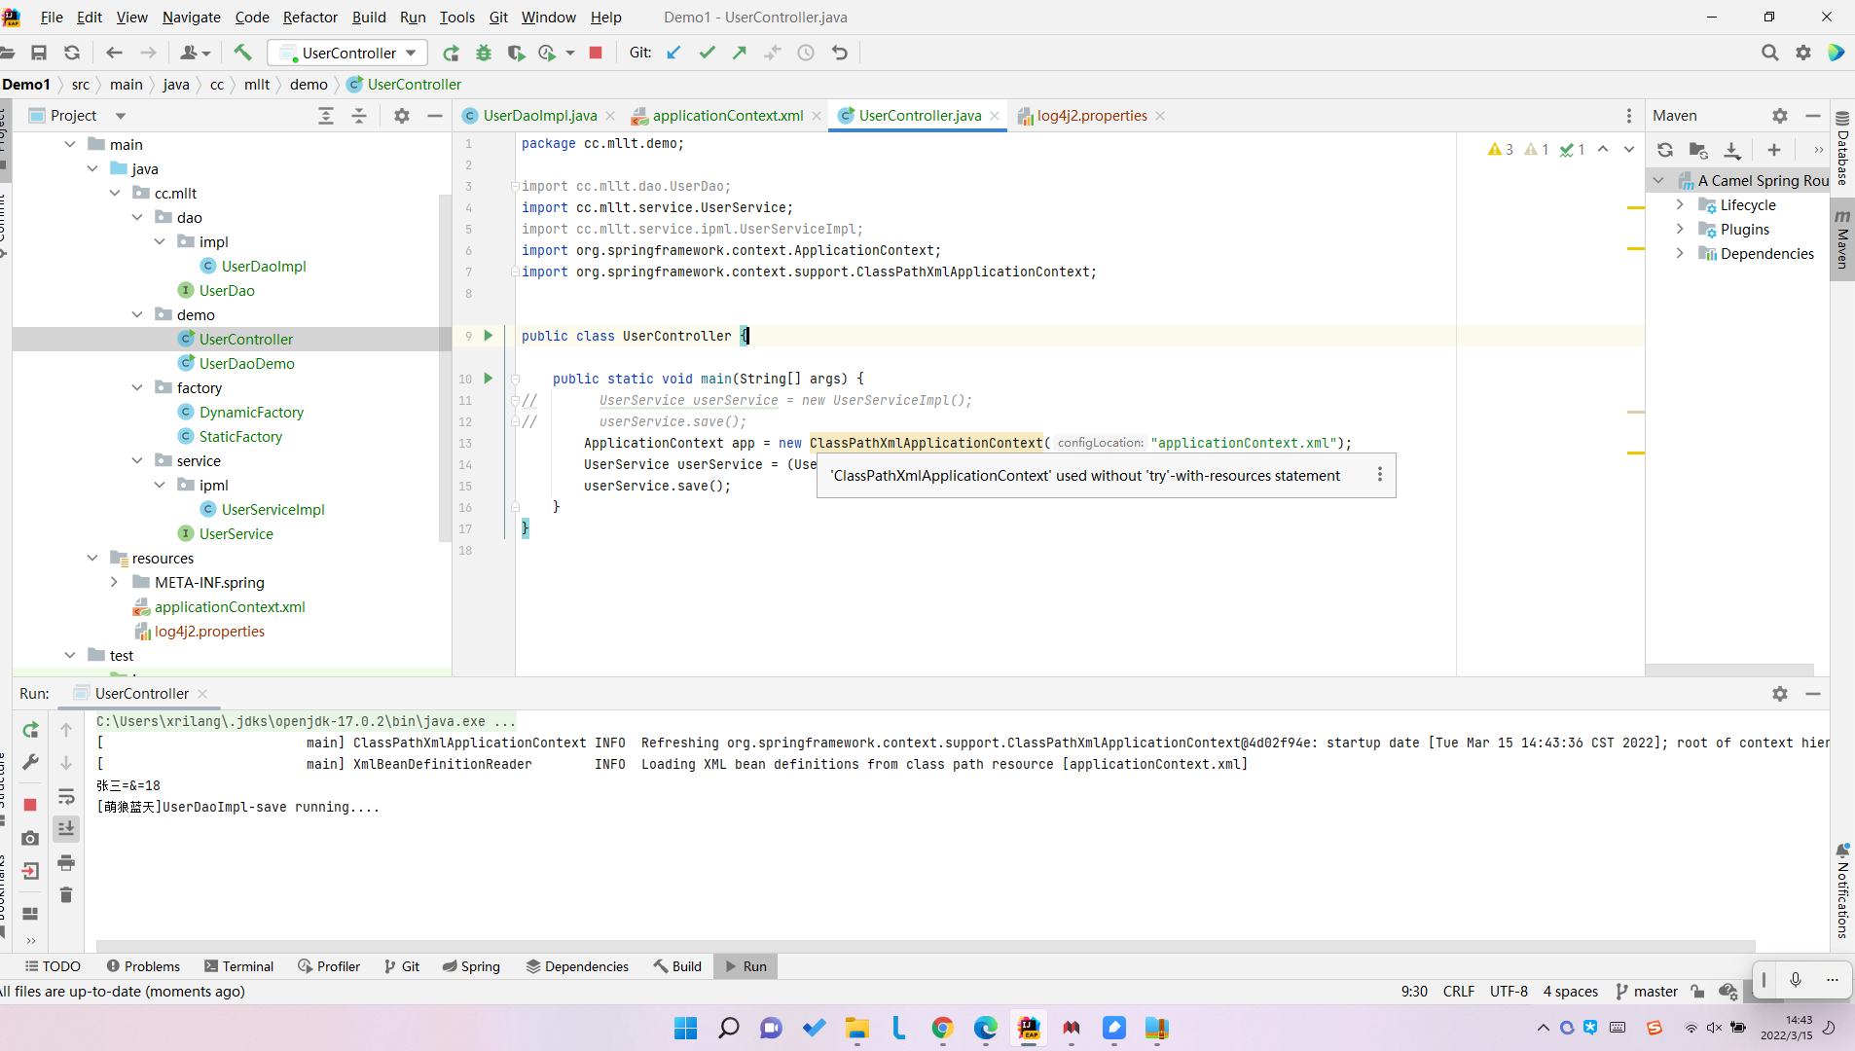Open the Profiler tool window
The width and height of the screenshot is (1855, 1051).
[329, 966]
